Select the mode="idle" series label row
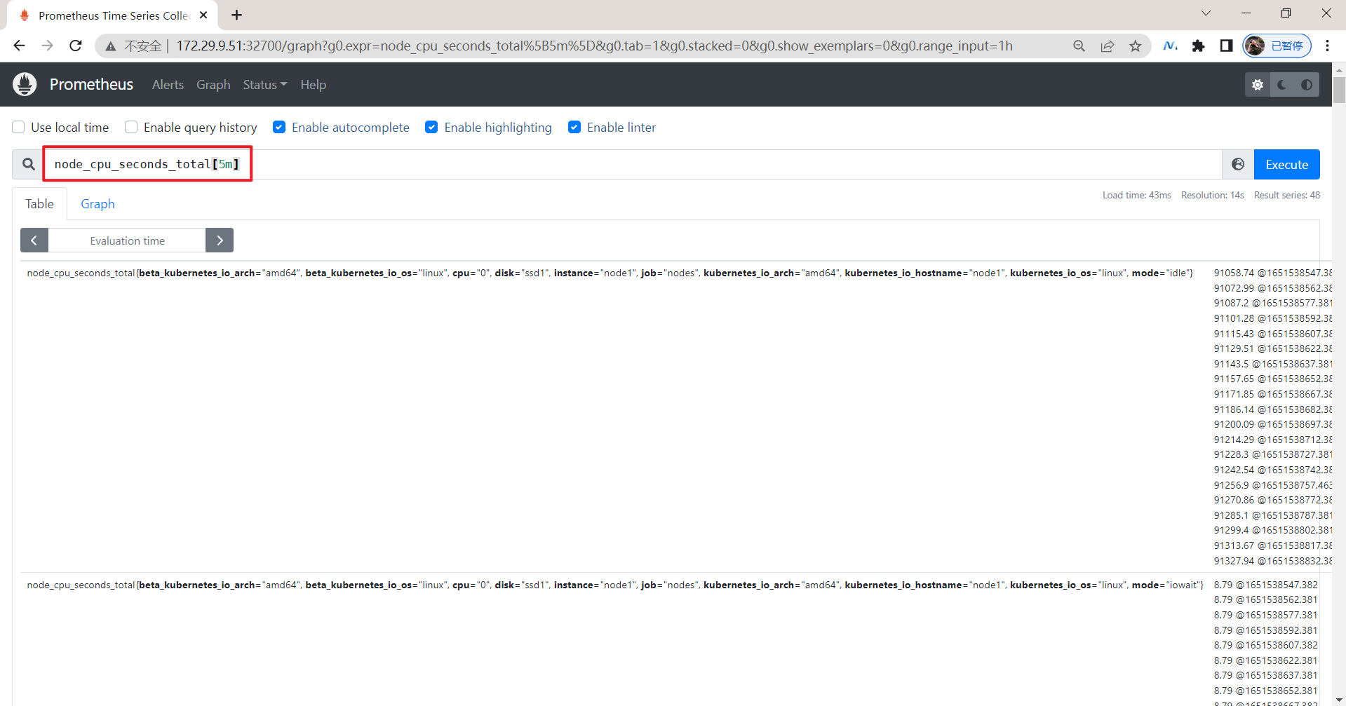 point(610,273)
